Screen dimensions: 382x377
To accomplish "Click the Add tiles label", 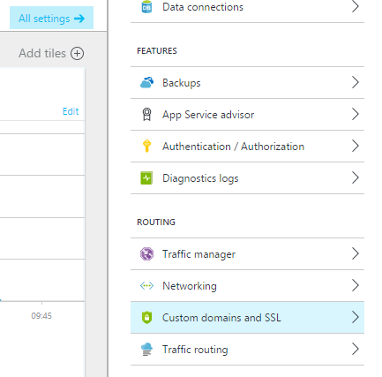I will pyautogui.click(x=42, y=54).
